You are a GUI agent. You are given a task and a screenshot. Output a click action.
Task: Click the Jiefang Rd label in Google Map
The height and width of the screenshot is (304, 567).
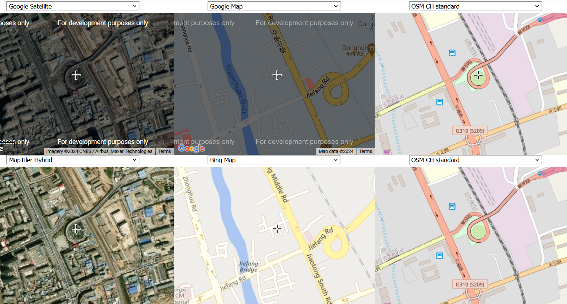click(x=317, y=88)
